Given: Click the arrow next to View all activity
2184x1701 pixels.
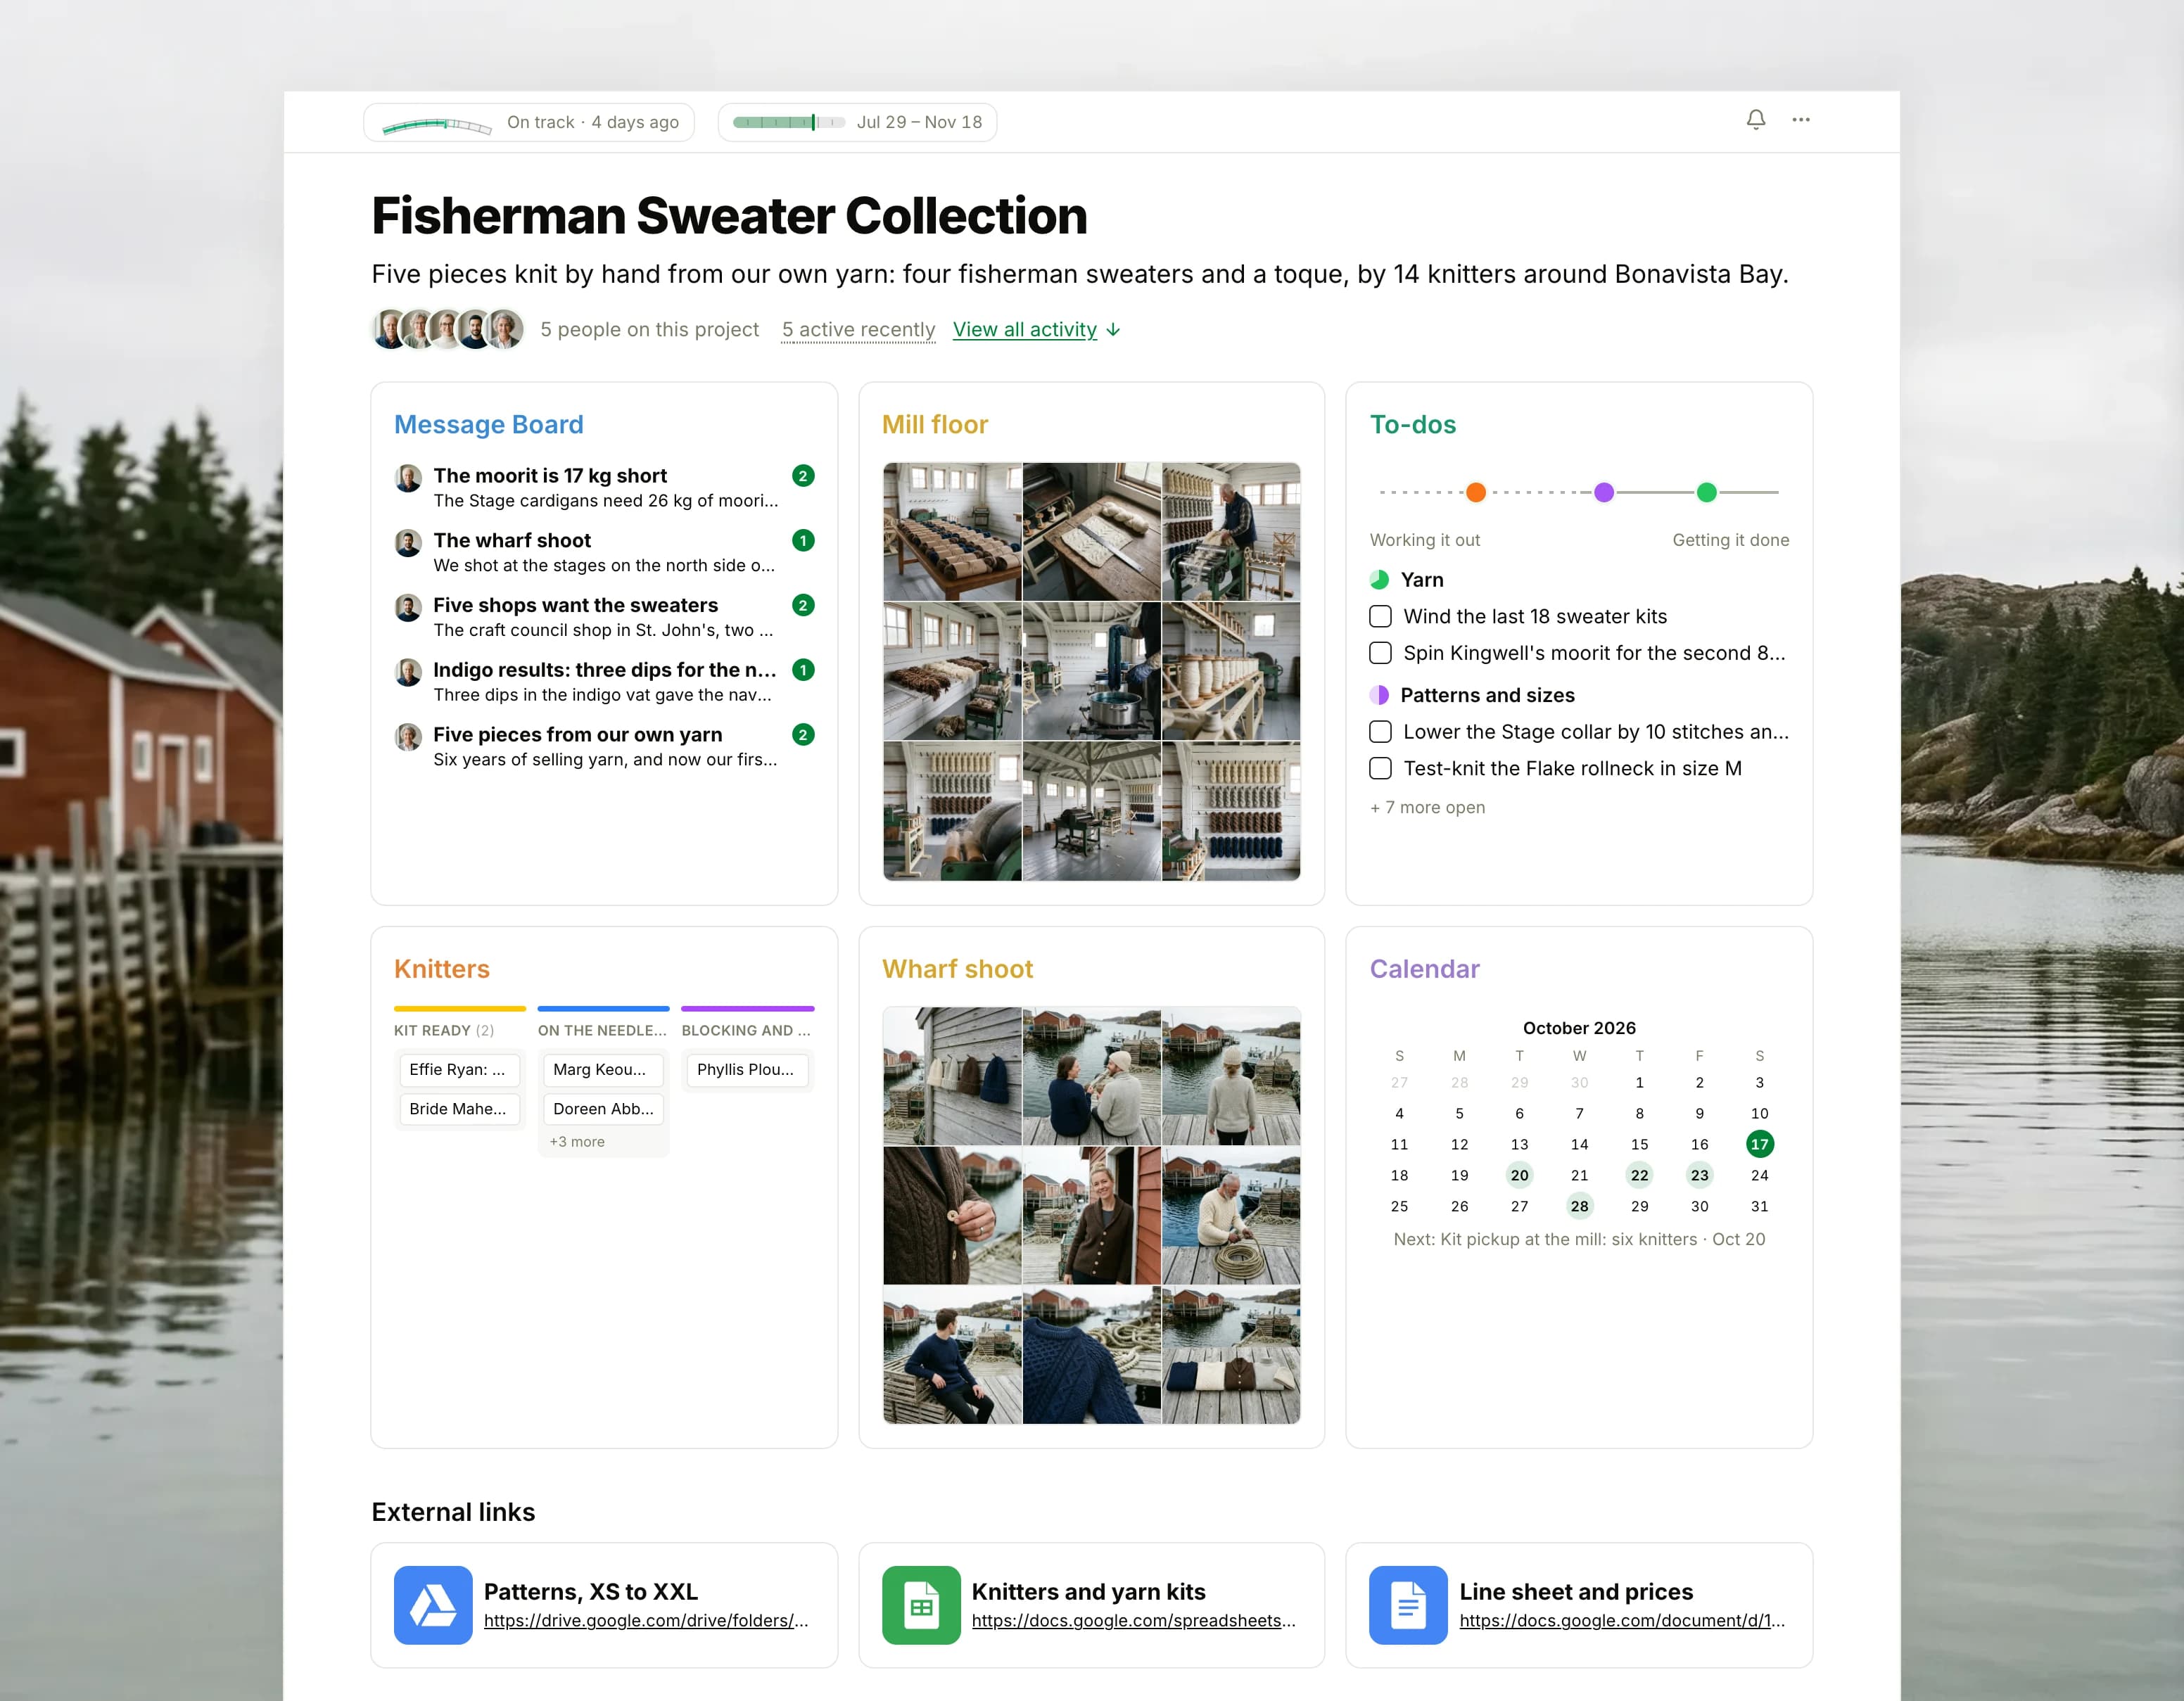Looking at the screenshot, I should pos(1113,330).
